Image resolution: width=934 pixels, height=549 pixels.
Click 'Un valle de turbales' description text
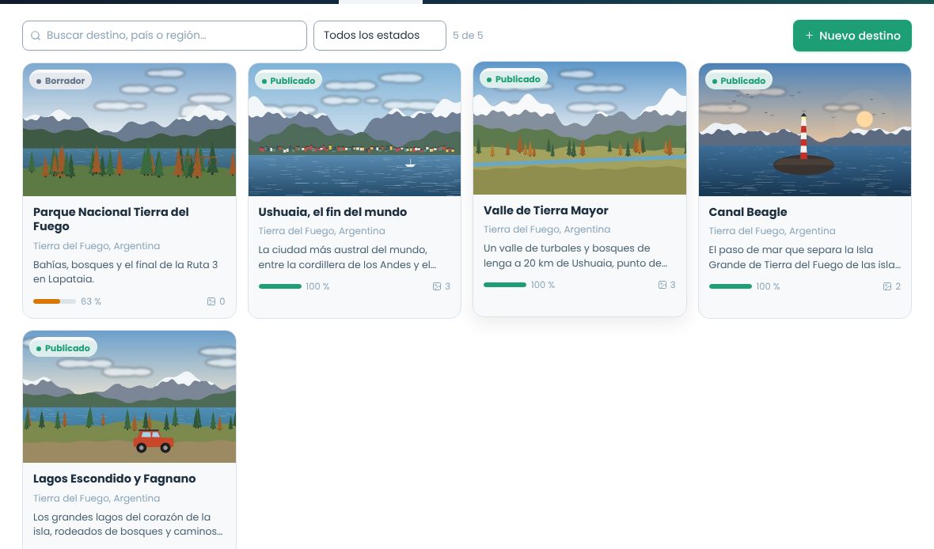575,256
